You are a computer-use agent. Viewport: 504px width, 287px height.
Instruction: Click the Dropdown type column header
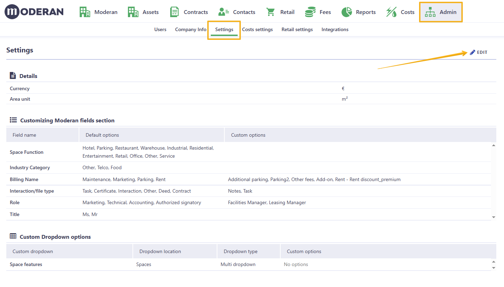(249, 251)
